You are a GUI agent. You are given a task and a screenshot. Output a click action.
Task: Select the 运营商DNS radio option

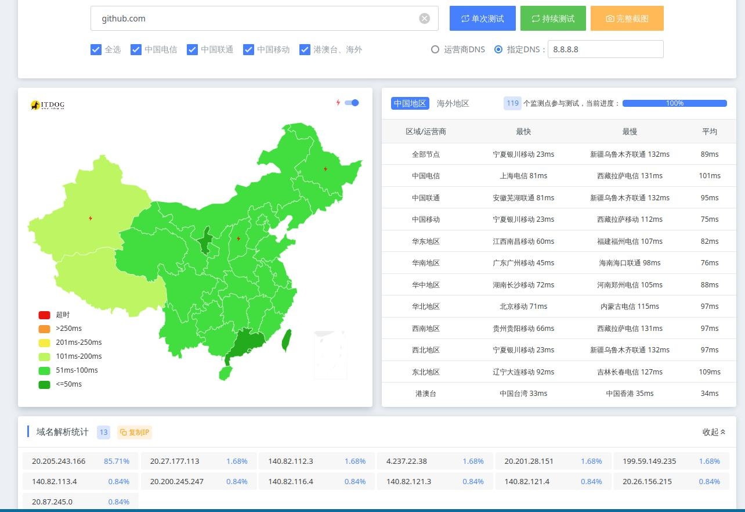pos(435,49)
